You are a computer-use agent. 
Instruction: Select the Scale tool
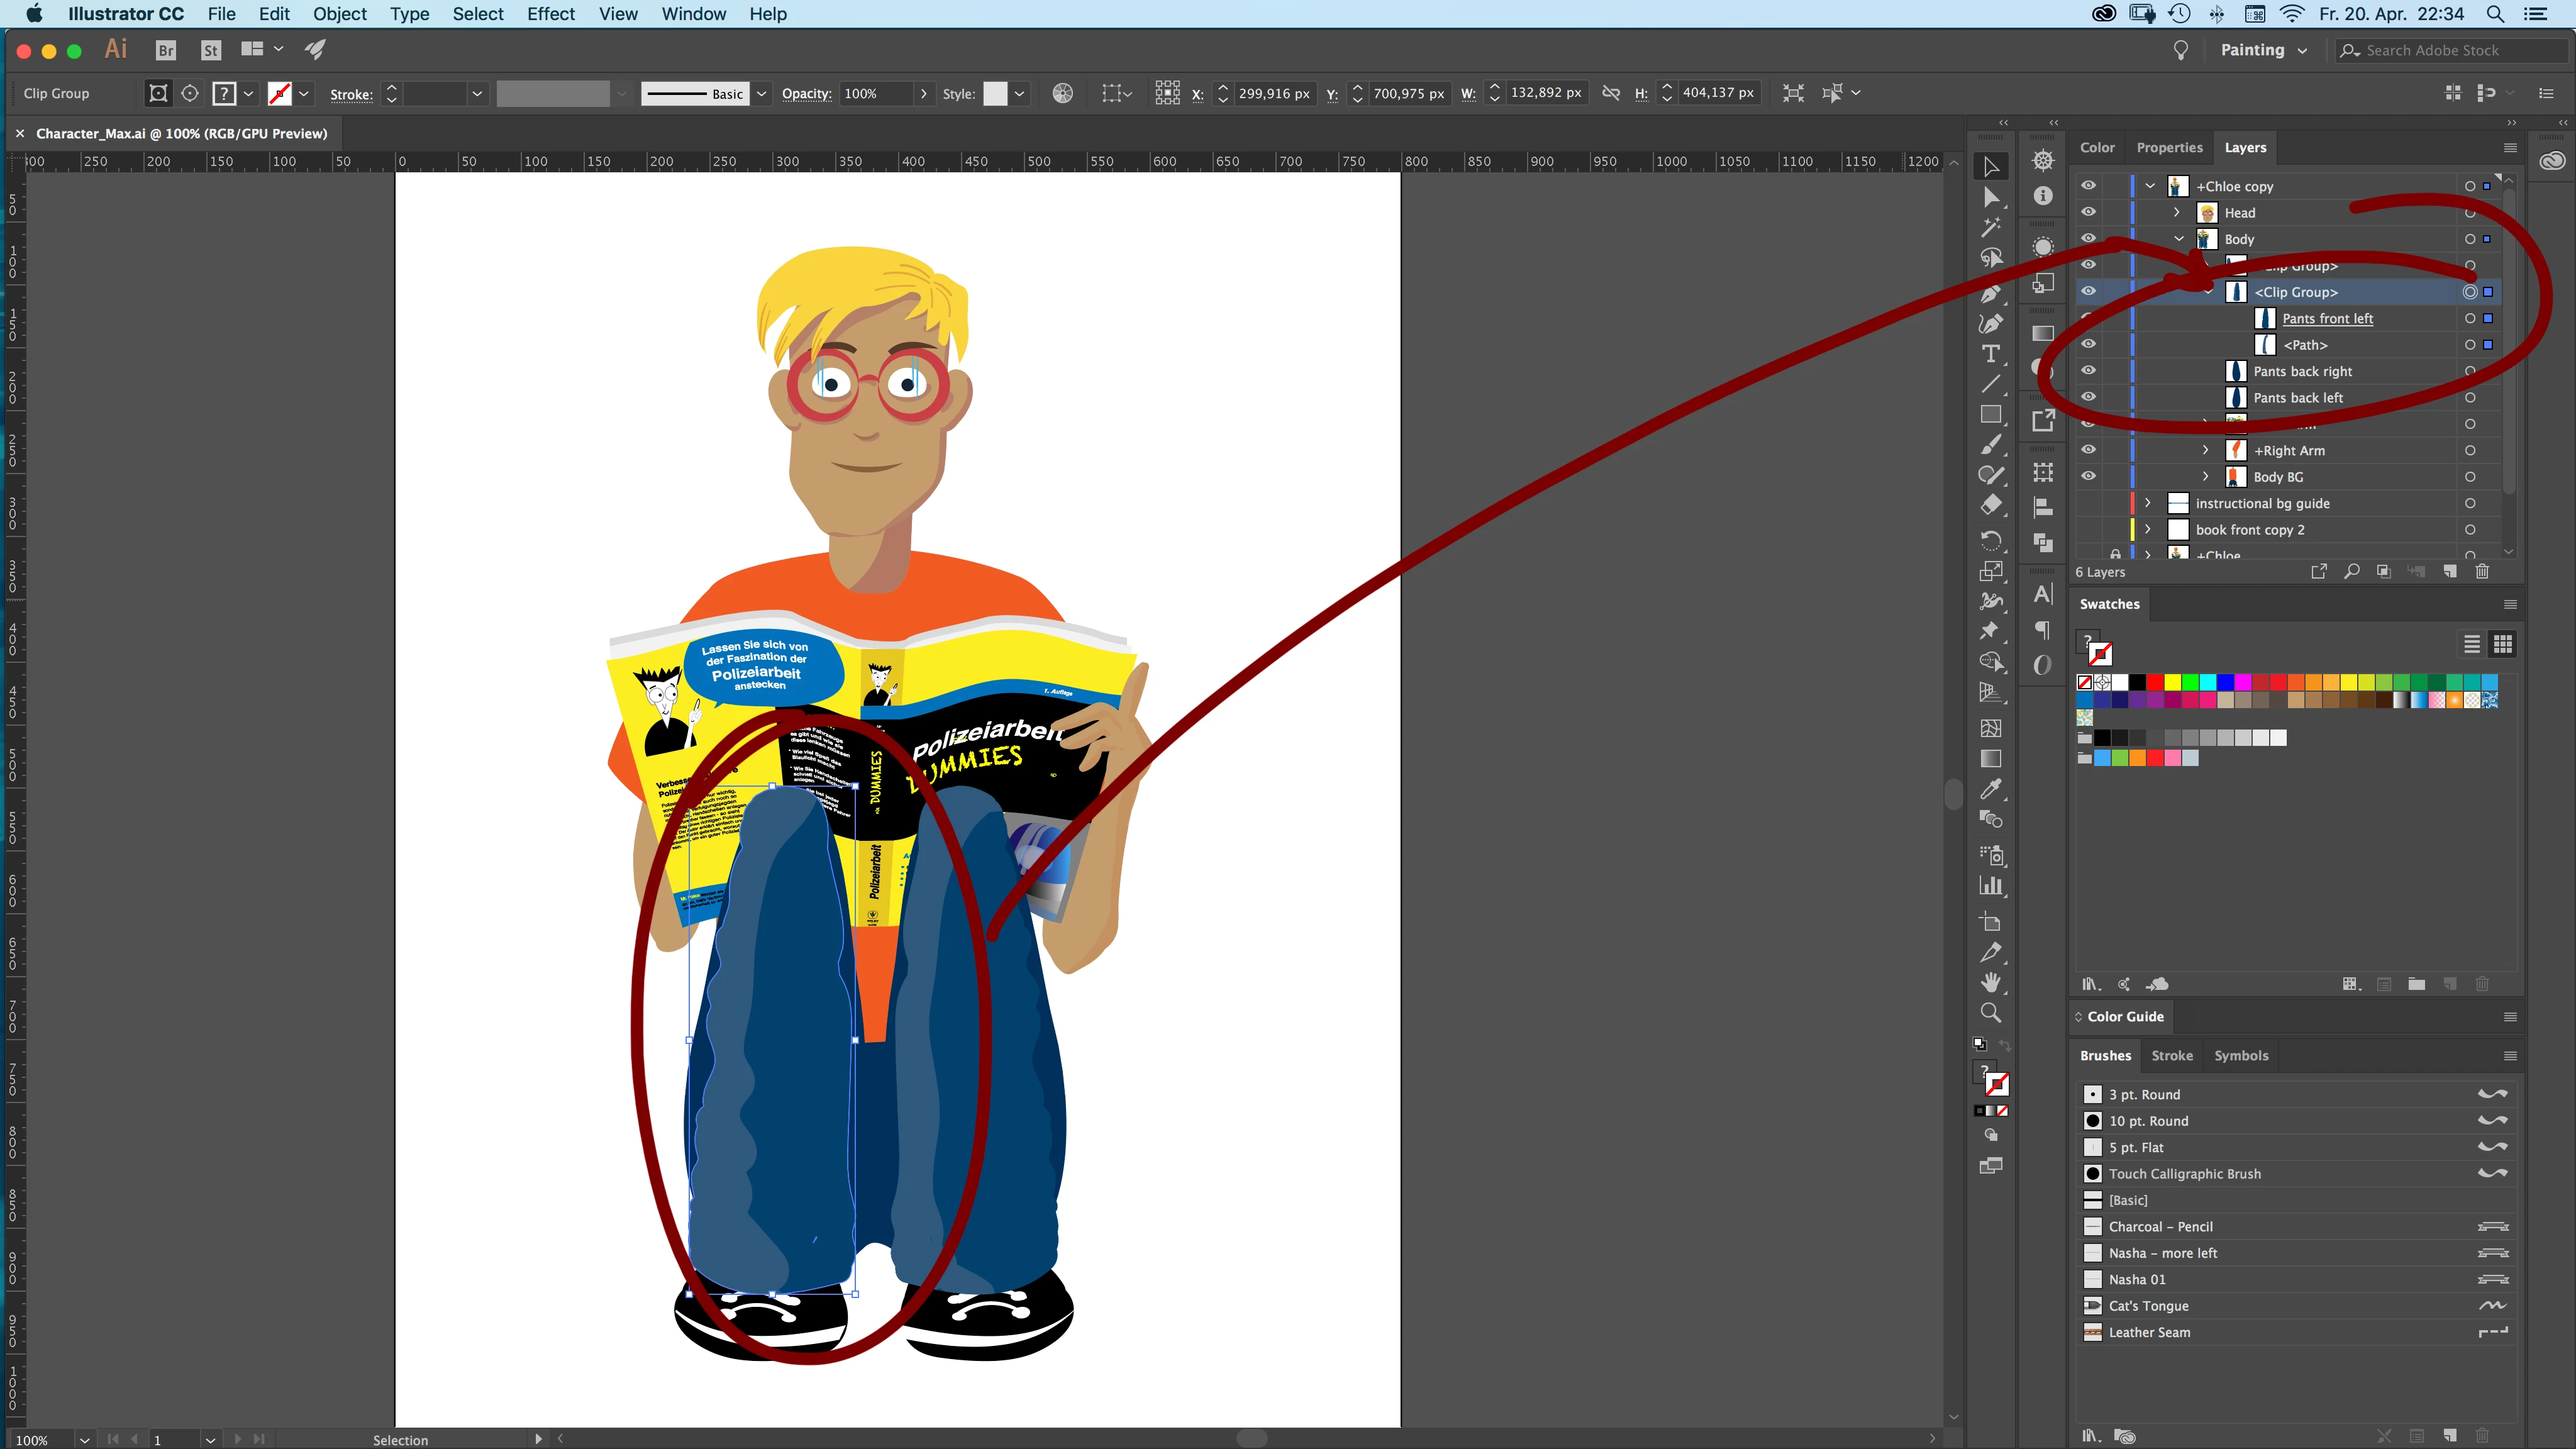[x=1991, y=571]
